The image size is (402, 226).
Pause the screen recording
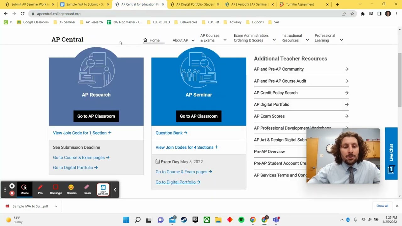[12, 186]
